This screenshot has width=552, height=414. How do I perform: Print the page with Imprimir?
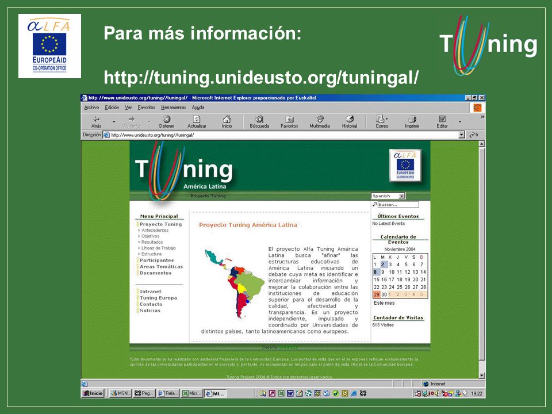(x=412, y=122)
